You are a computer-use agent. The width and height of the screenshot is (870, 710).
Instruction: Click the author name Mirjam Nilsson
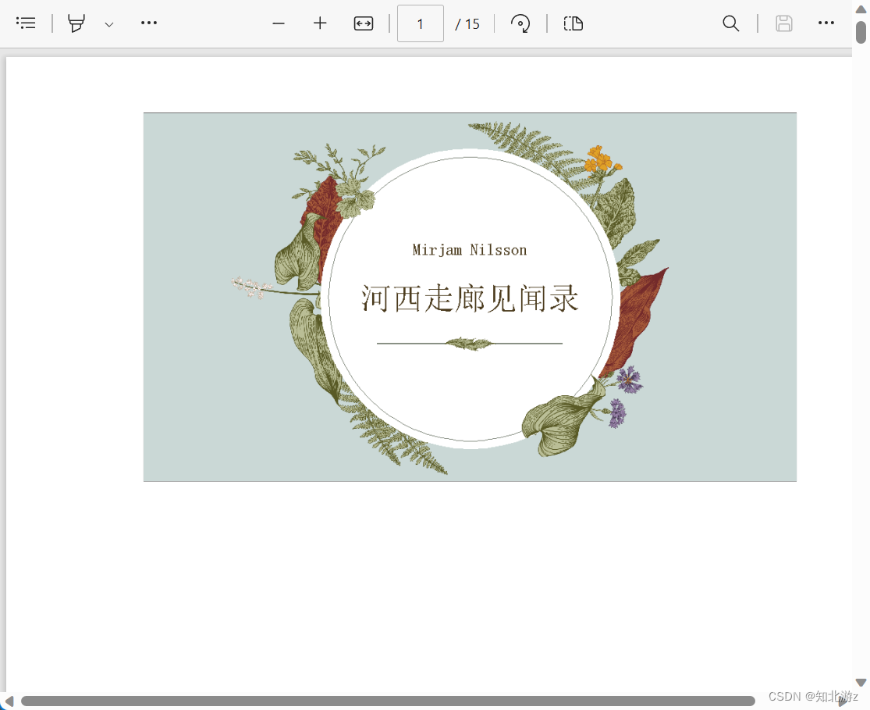coord(470,250)
